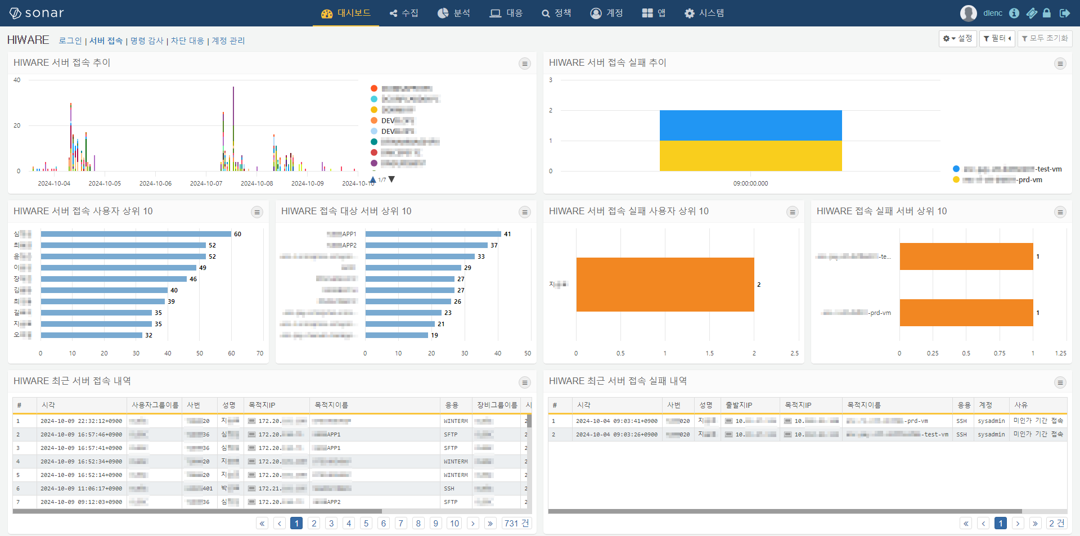The image size is (1080, 536).
Task: Open the 분석 menu
Action: [x=454, y=13]
